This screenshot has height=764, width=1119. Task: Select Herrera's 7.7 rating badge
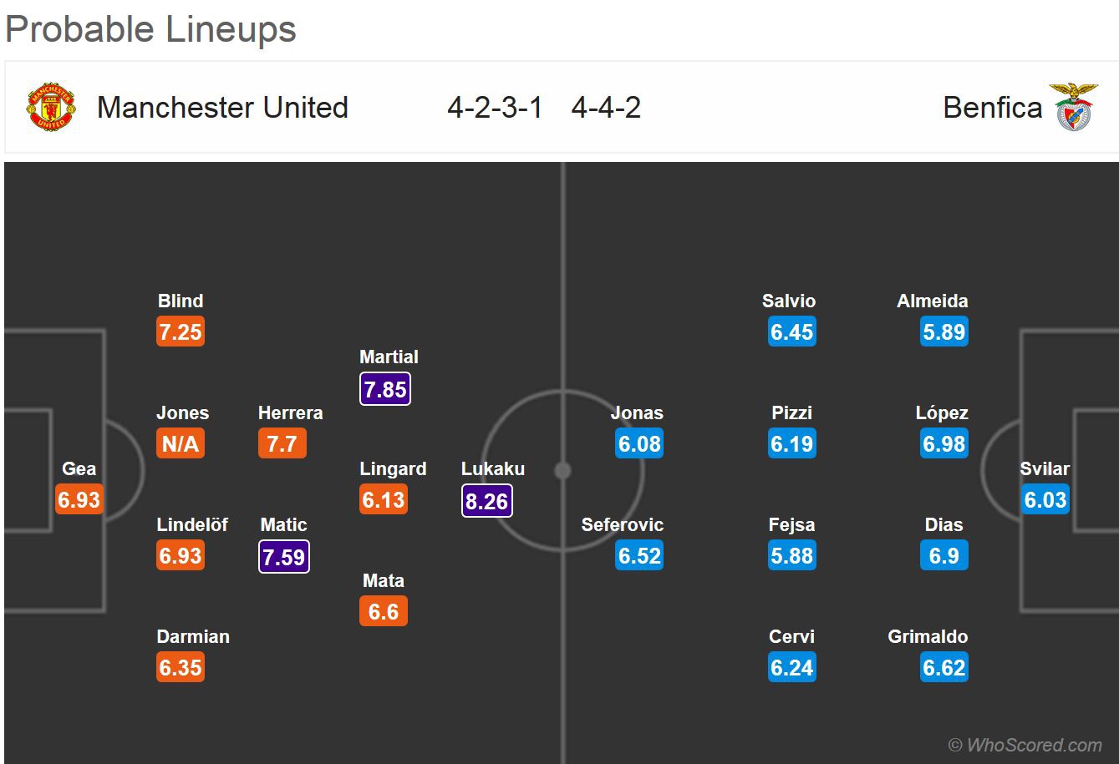coord(282,444)
